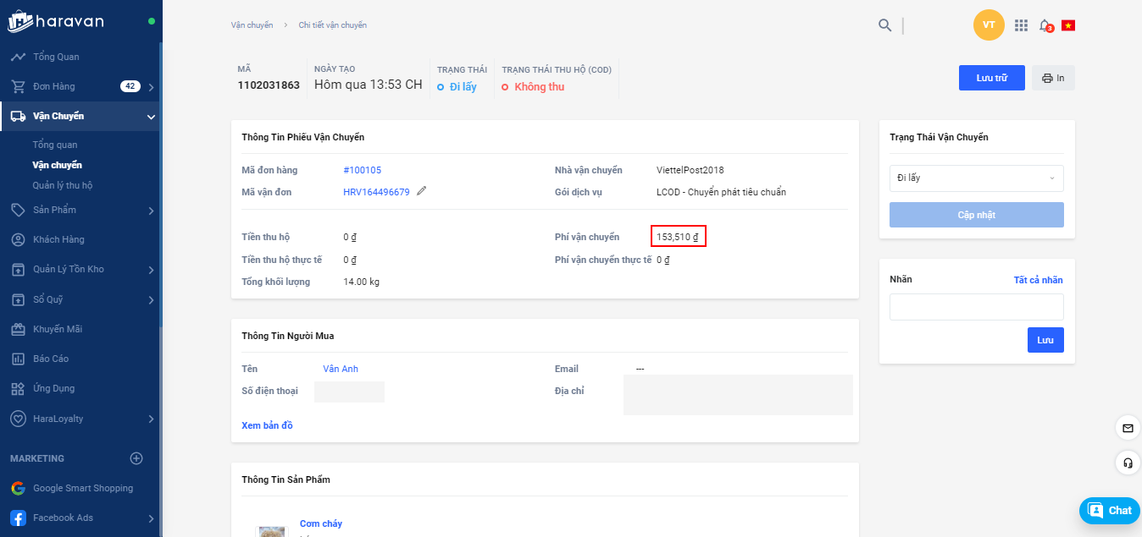Click the Nhãn label input field
Viewport: 1142px width, 537px height.
(x=976, y=307)
